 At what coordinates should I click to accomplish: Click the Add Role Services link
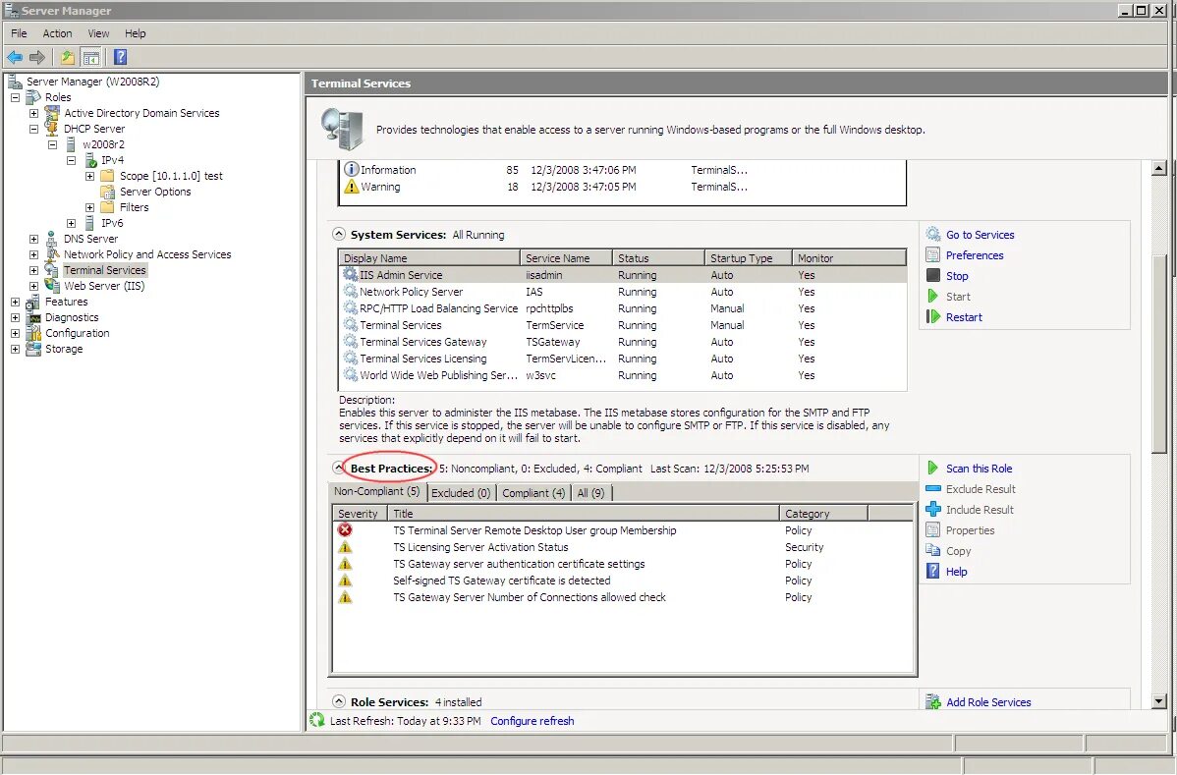tap(988, 702)
